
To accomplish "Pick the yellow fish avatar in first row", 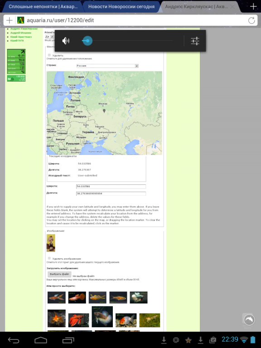I will click(x=97, y=297).
